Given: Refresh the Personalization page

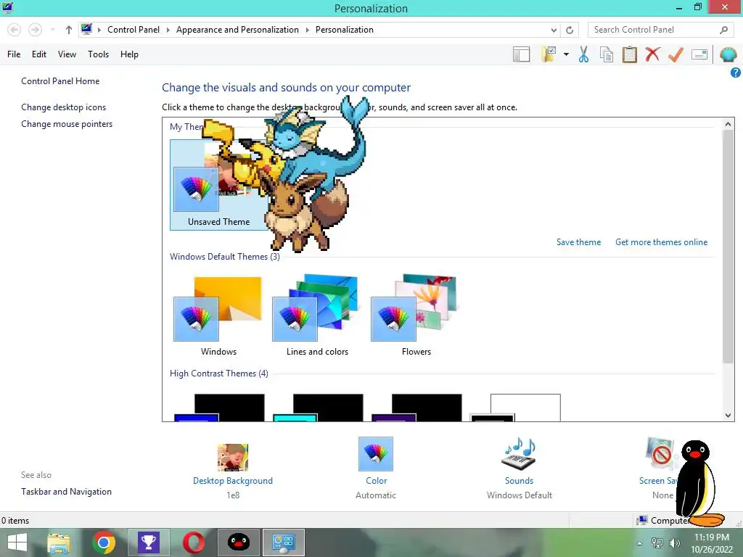Looking at the screenshot, I should pyautogui.click(x=570, y=30).
